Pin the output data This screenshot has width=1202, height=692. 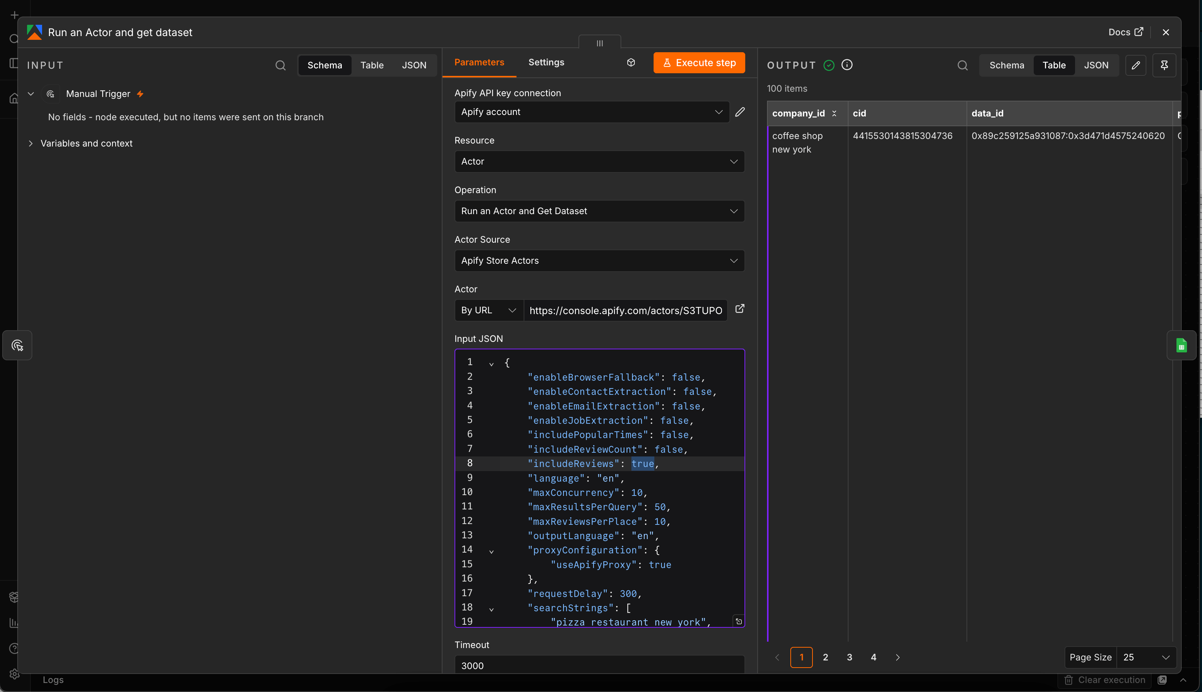tap(1164, 65)
